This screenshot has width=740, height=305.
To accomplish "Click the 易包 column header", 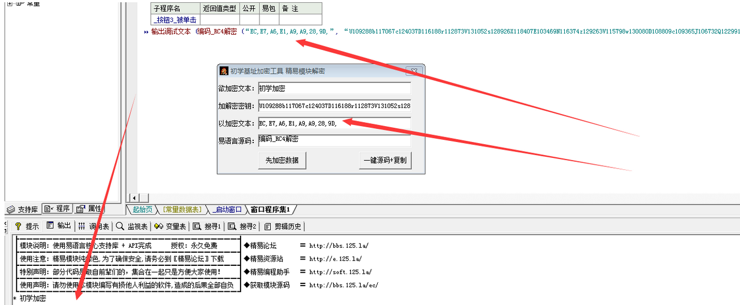I will pyautogui.click(x=269, y=9).
